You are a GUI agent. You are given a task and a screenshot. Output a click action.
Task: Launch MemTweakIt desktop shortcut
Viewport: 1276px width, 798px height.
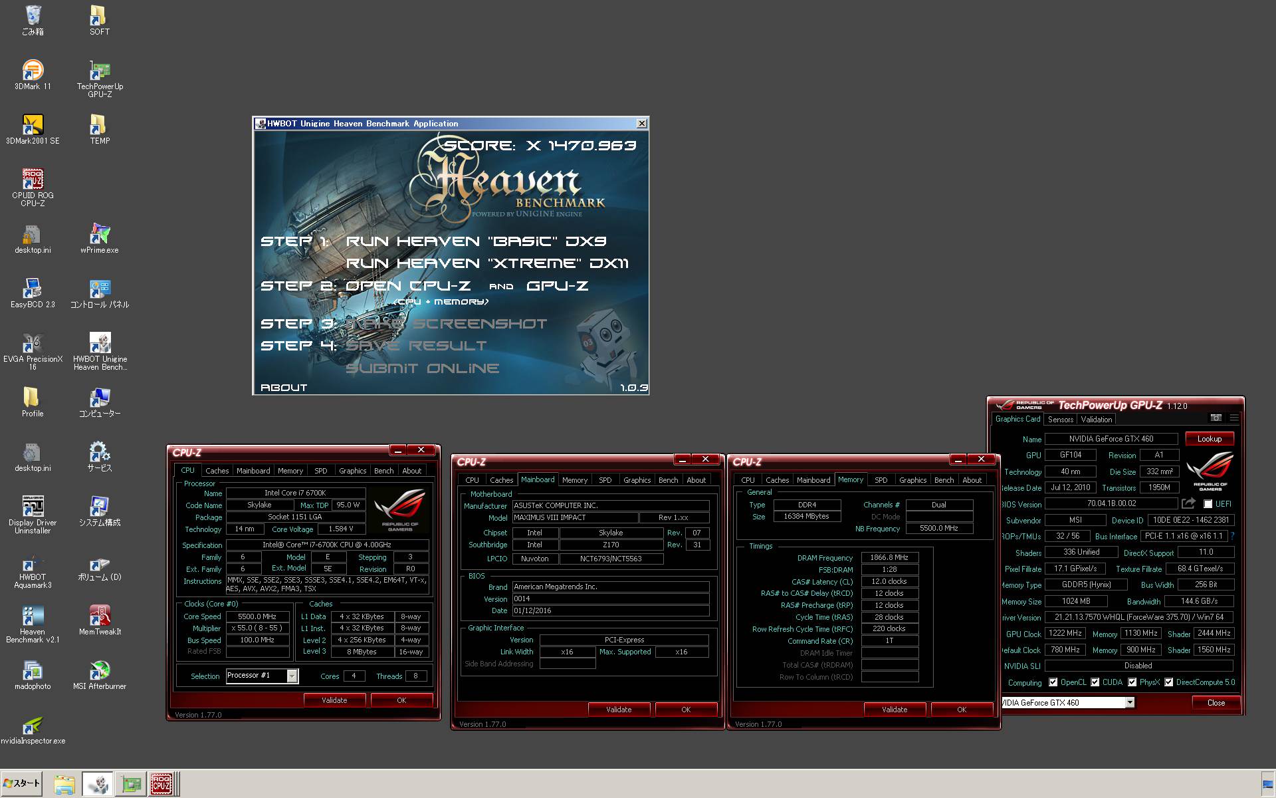(100, 620)
